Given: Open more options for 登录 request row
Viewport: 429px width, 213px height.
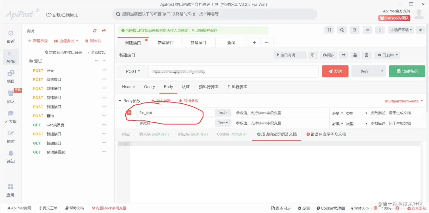Looking at the screenshot, I should [x=104, y=70].
